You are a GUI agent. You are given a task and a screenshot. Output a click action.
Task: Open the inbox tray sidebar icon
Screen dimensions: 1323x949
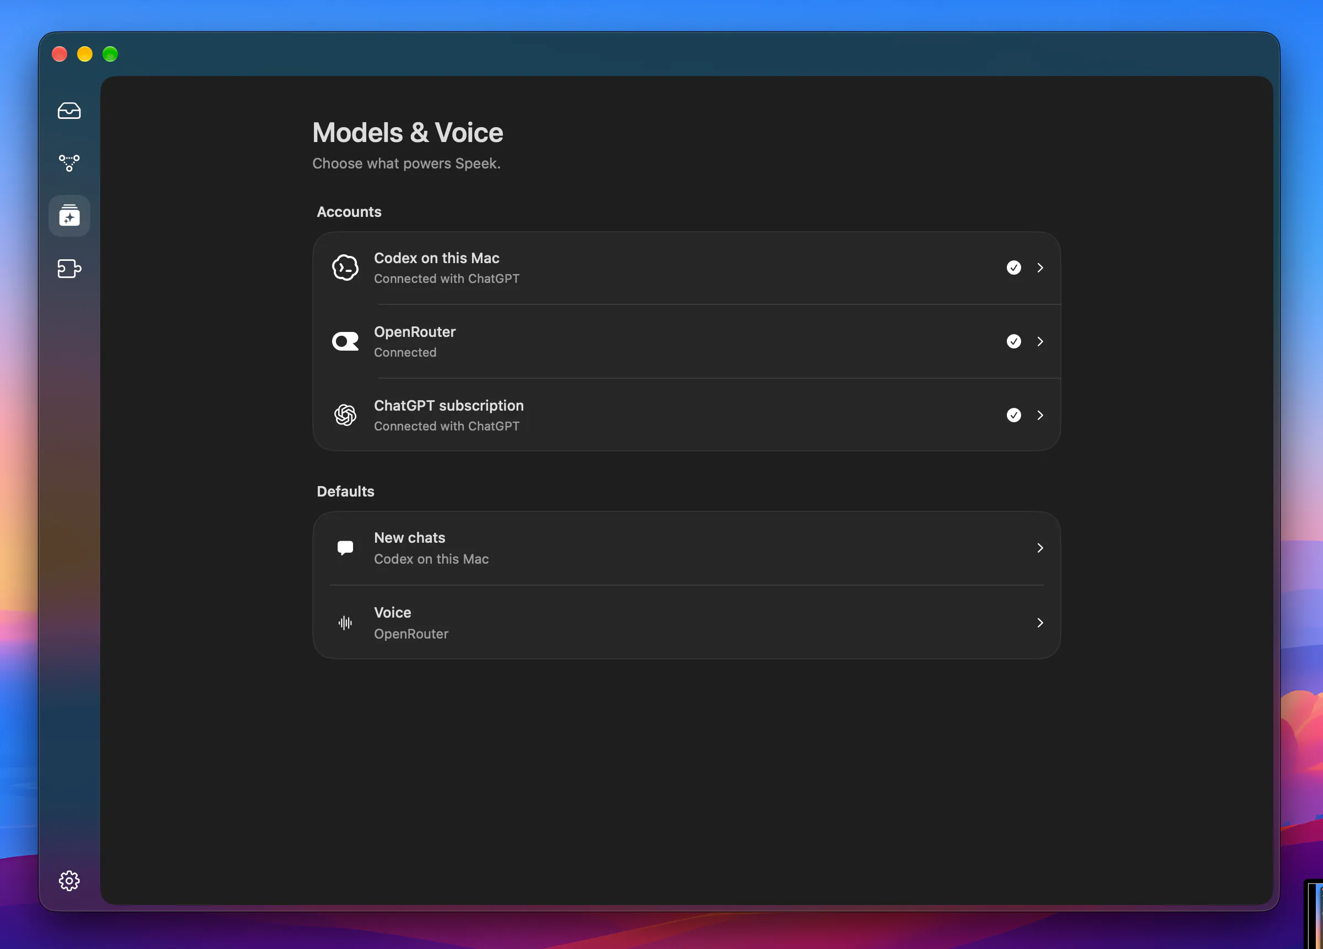(x=69, y=110)
